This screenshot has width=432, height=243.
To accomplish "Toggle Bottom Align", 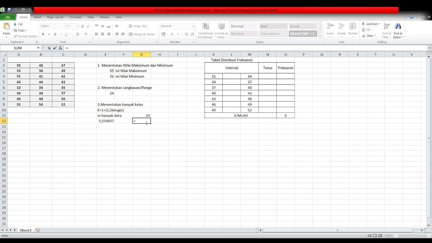I will (x=109, y=26).
